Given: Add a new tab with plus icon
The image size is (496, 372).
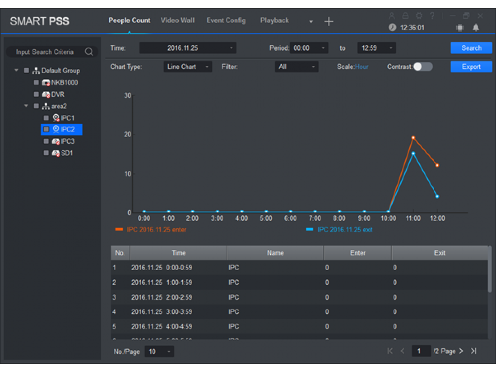Looking at the screenshot, I should pyautogui.click(x=329, y=22).
